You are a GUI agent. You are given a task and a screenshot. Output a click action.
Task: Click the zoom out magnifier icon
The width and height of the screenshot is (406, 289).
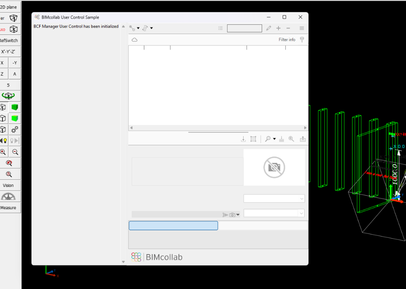tap(15, 152)
